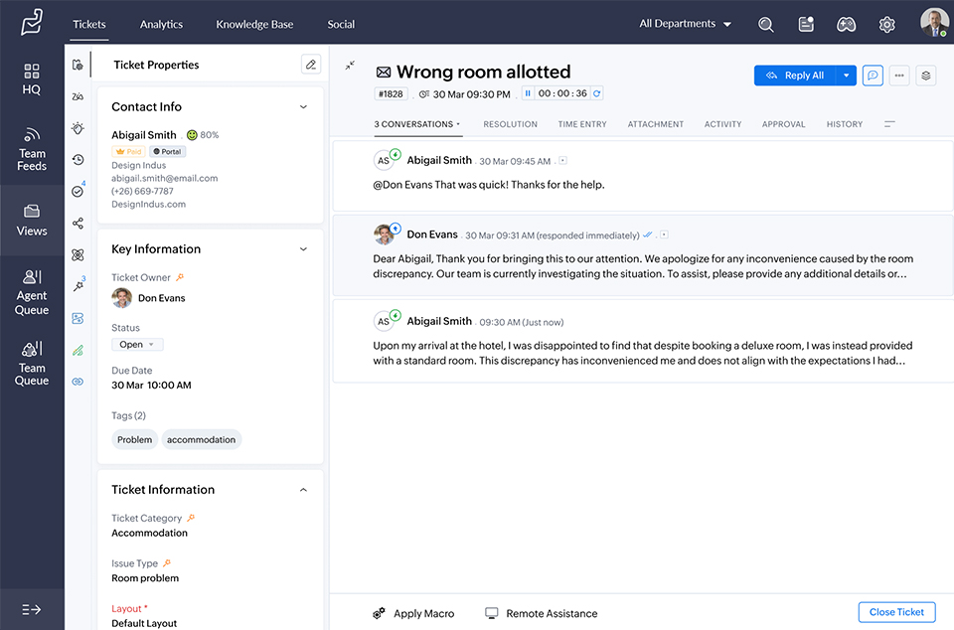Select the accommodation tag
This screenshot has height=630, width=954.
click(x=202, y=439)
